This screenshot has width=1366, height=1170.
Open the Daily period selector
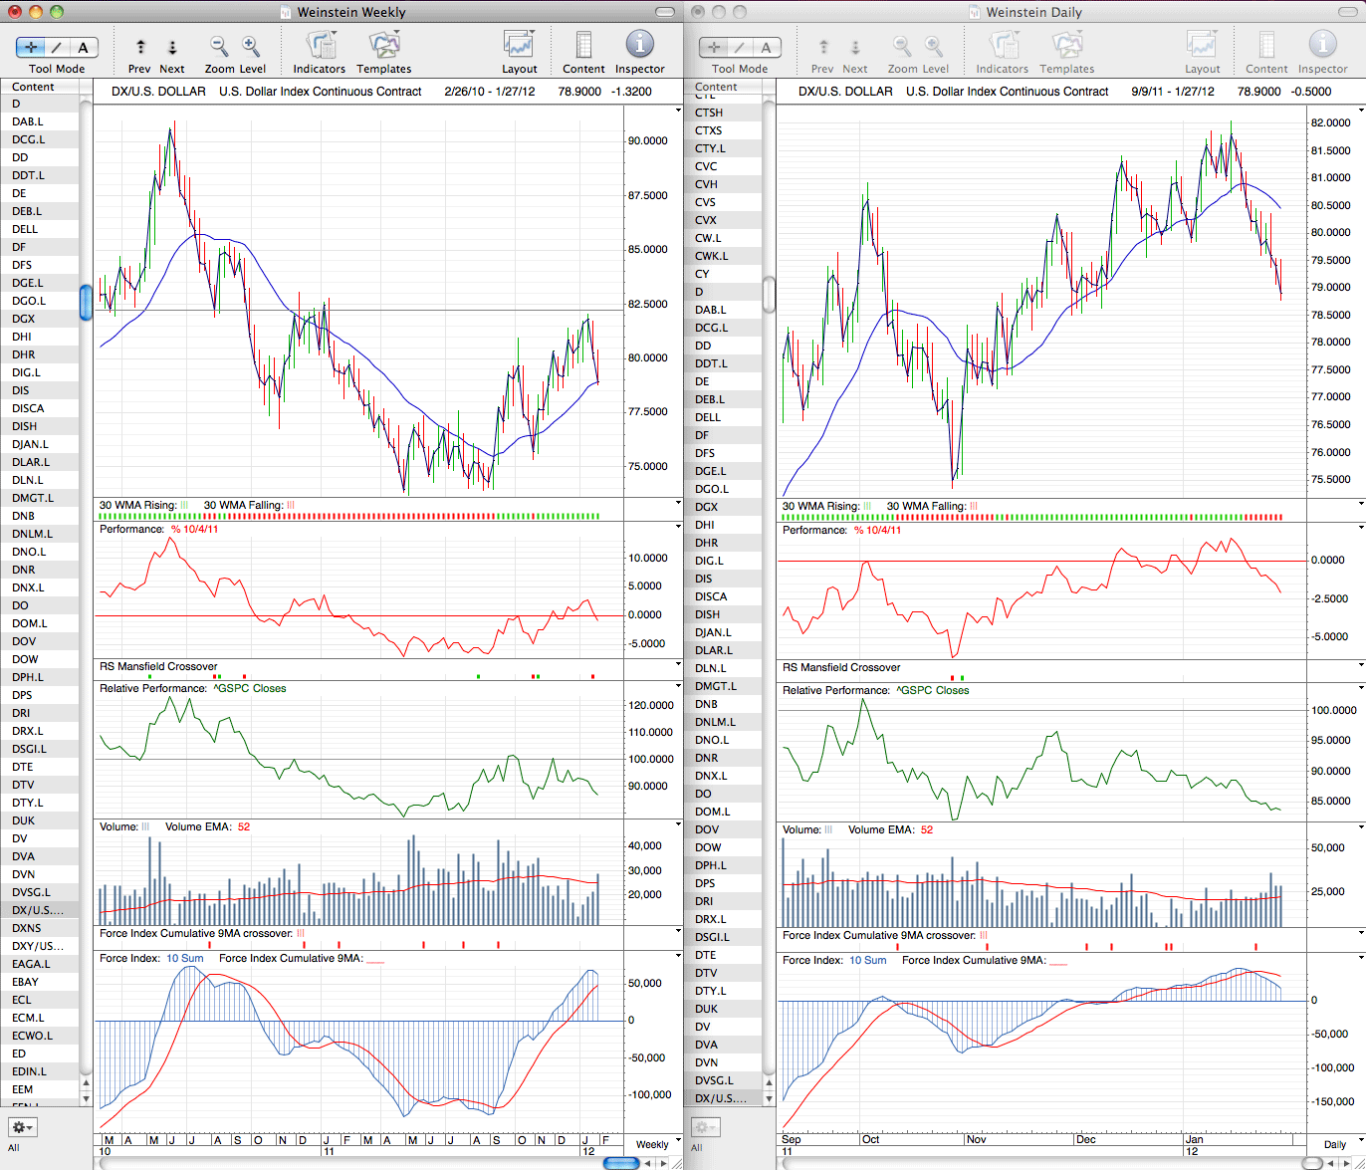(1337, 1144)
